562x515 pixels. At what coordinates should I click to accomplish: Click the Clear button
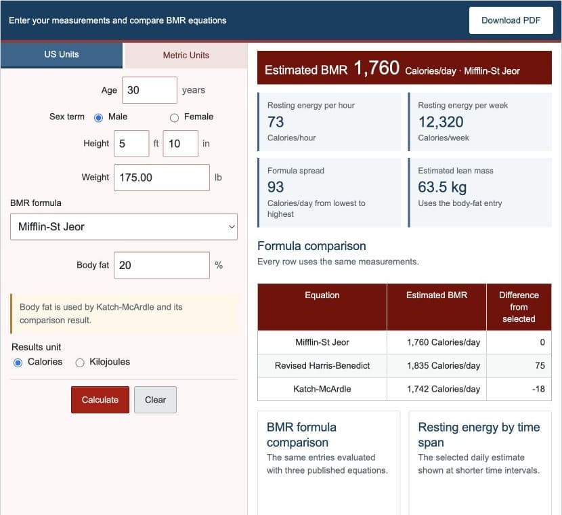[155, 400]
